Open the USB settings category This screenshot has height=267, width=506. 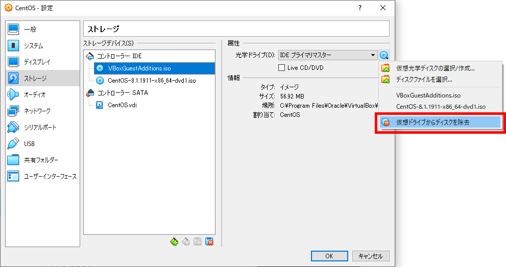click(x=42, y=144)
